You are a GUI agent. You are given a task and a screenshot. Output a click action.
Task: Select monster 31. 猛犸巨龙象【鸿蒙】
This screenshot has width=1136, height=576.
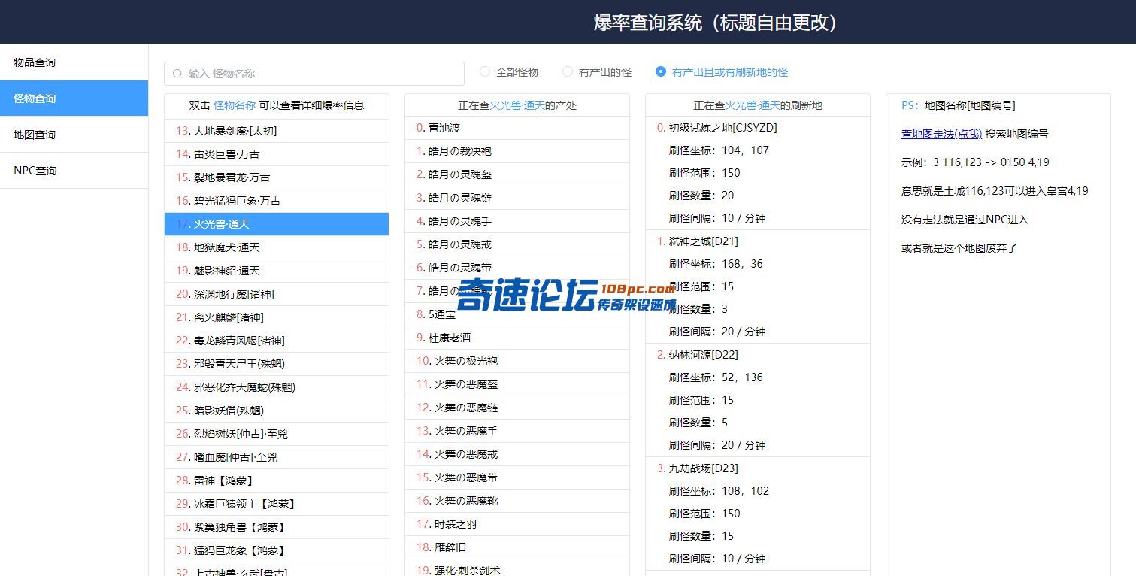pos(277,550)
